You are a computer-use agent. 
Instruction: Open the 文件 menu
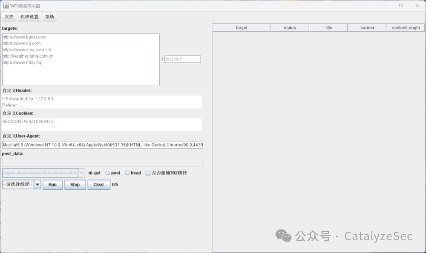(x=9, y=17)
